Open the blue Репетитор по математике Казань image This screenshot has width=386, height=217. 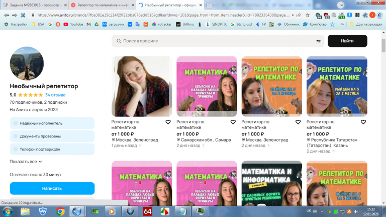(x=337, y=86)
